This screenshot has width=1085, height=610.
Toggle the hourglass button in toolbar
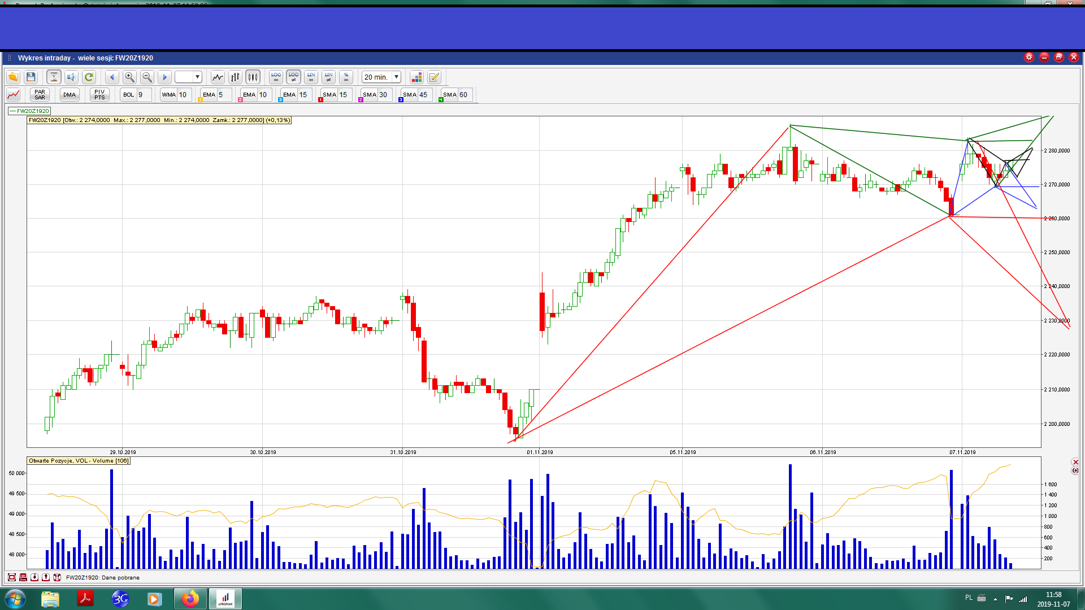[x=54, y=77]
